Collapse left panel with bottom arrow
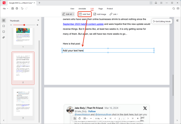 4,120
